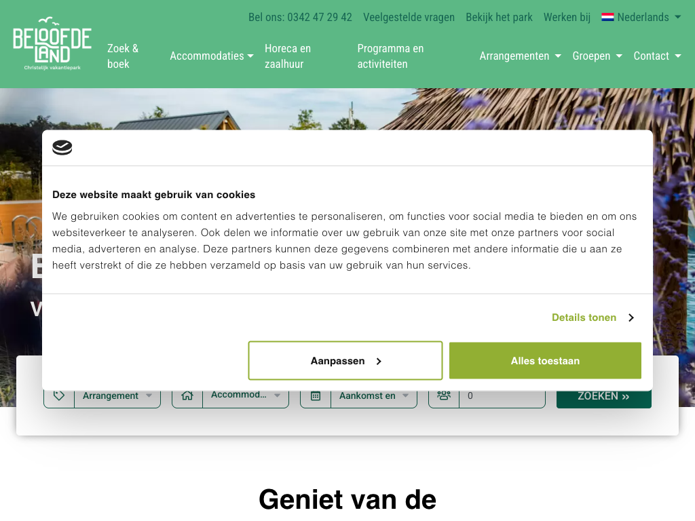
Task: Click the guests people icon
Action: tap(444, 395)
